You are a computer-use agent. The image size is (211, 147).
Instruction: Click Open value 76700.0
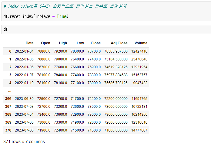coord(44,67)
